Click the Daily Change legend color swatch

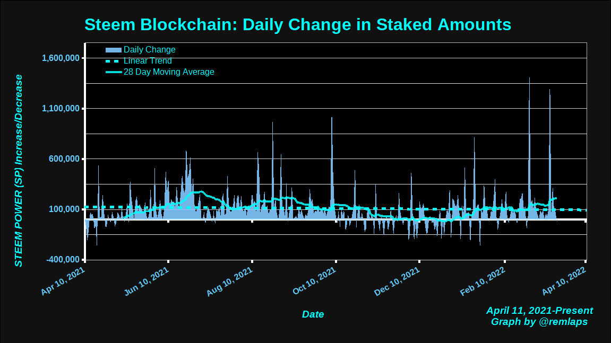[x=114, y=50]
